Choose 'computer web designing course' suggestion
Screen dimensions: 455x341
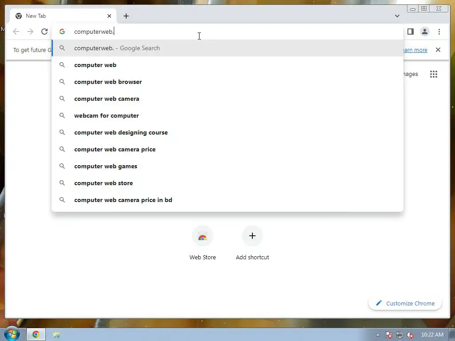tap(227, 132)
